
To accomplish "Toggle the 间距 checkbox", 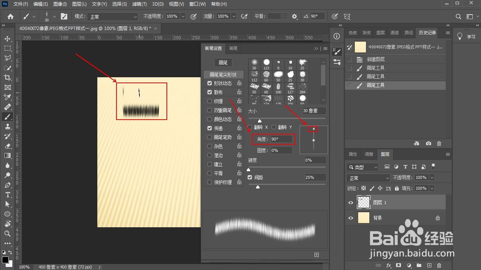I will click(250, 177).
